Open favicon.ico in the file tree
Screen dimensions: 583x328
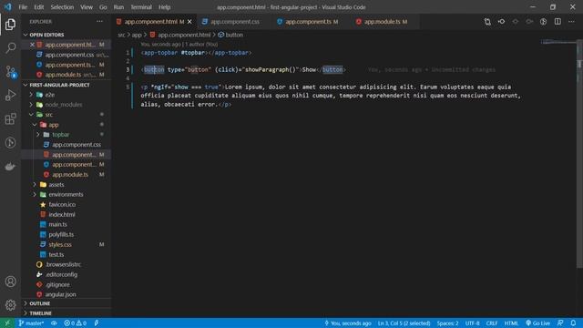point(62,204)
